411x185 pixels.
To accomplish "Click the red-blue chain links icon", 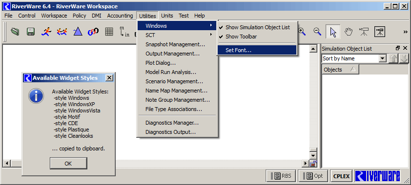I will [x=93, y=32].
